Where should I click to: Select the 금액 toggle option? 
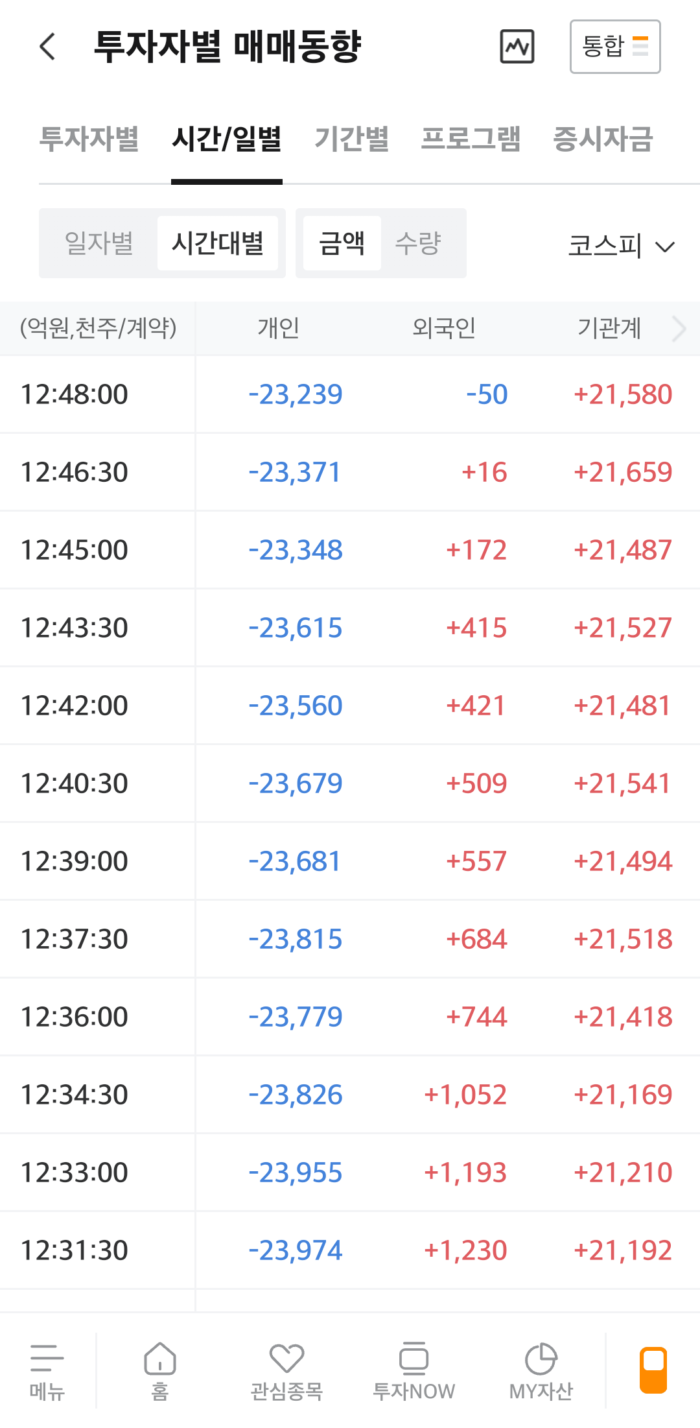pos(342,243)
